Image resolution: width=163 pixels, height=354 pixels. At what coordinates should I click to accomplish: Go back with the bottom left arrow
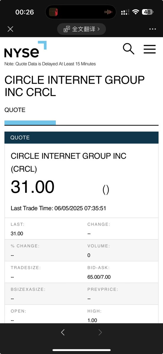point(63,332)
